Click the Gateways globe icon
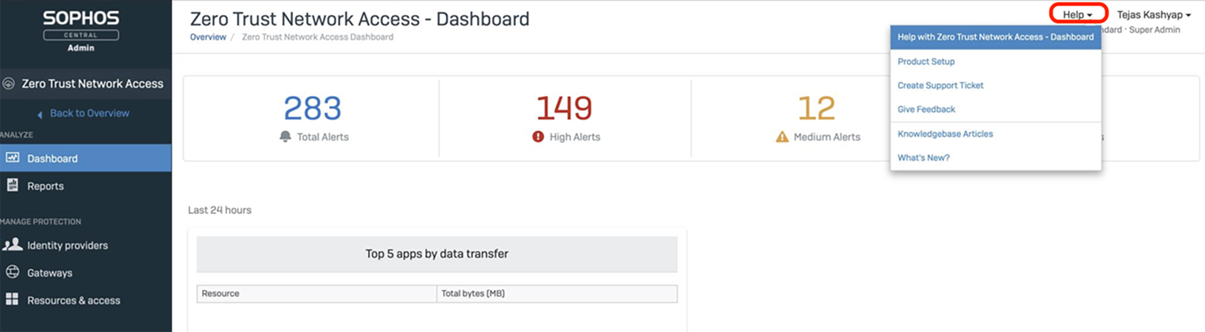1205x332 pixels. (13, 272)
